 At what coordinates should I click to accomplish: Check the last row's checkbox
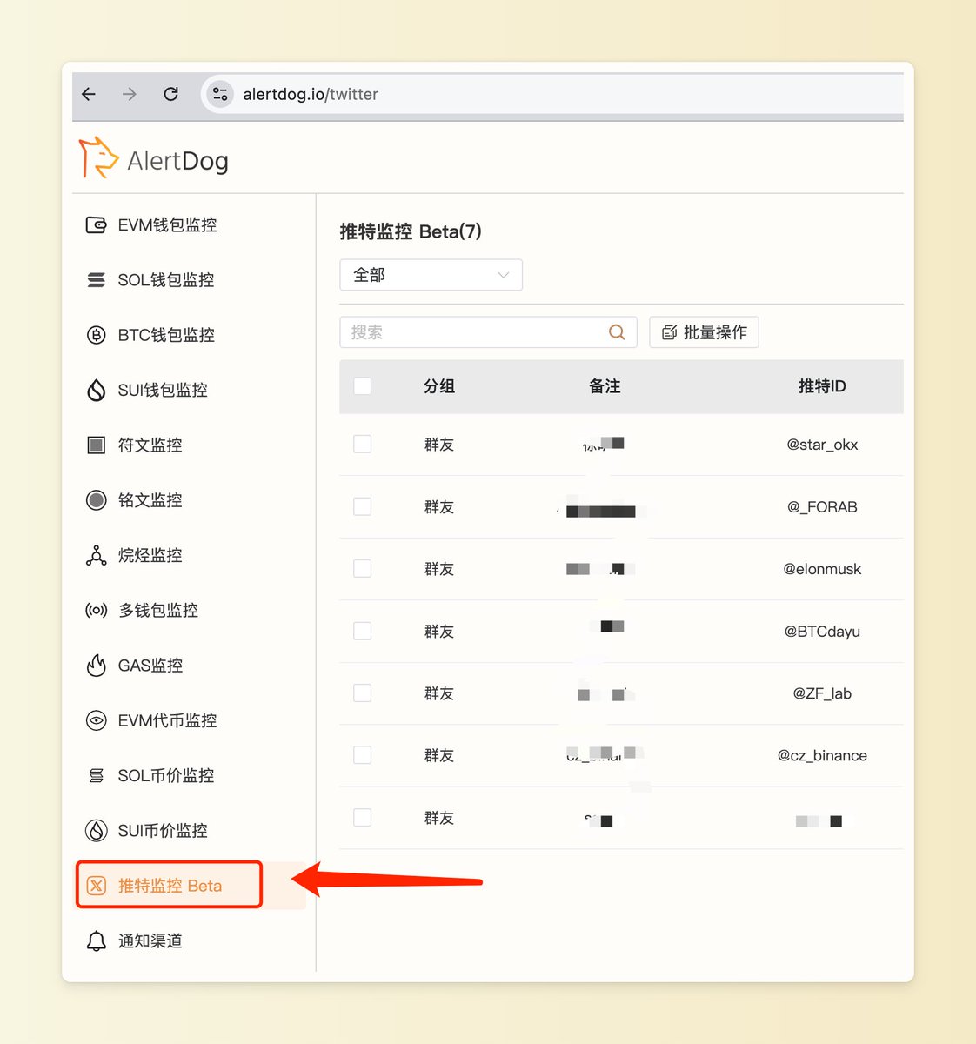[x=363, y=818]
